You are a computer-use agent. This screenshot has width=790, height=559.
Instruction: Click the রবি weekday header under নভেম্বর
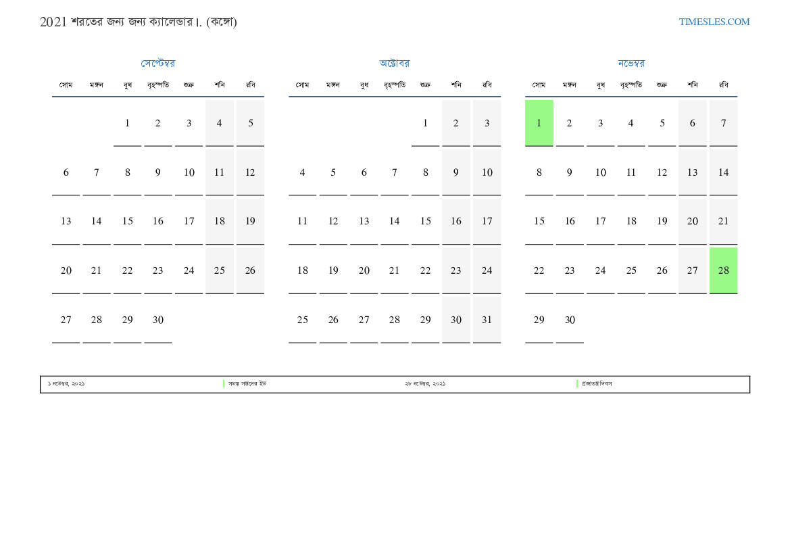click(x=723, y=85)
